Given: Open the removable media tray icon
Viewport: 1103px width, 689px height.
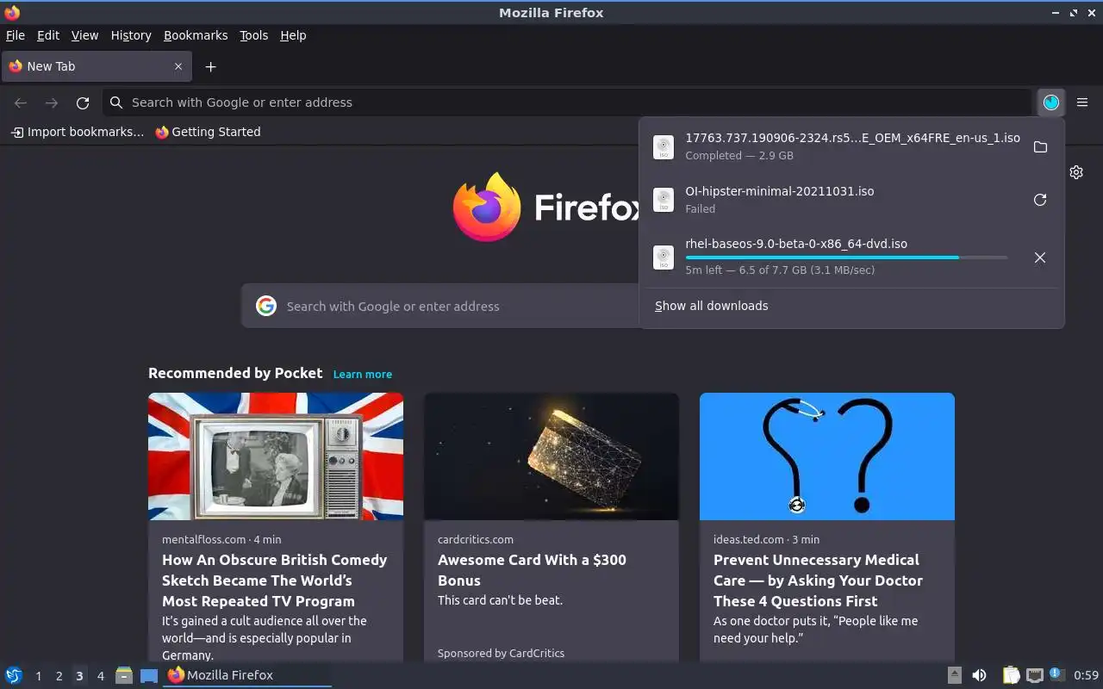Looking at the screenshot, I should [954, 675].
